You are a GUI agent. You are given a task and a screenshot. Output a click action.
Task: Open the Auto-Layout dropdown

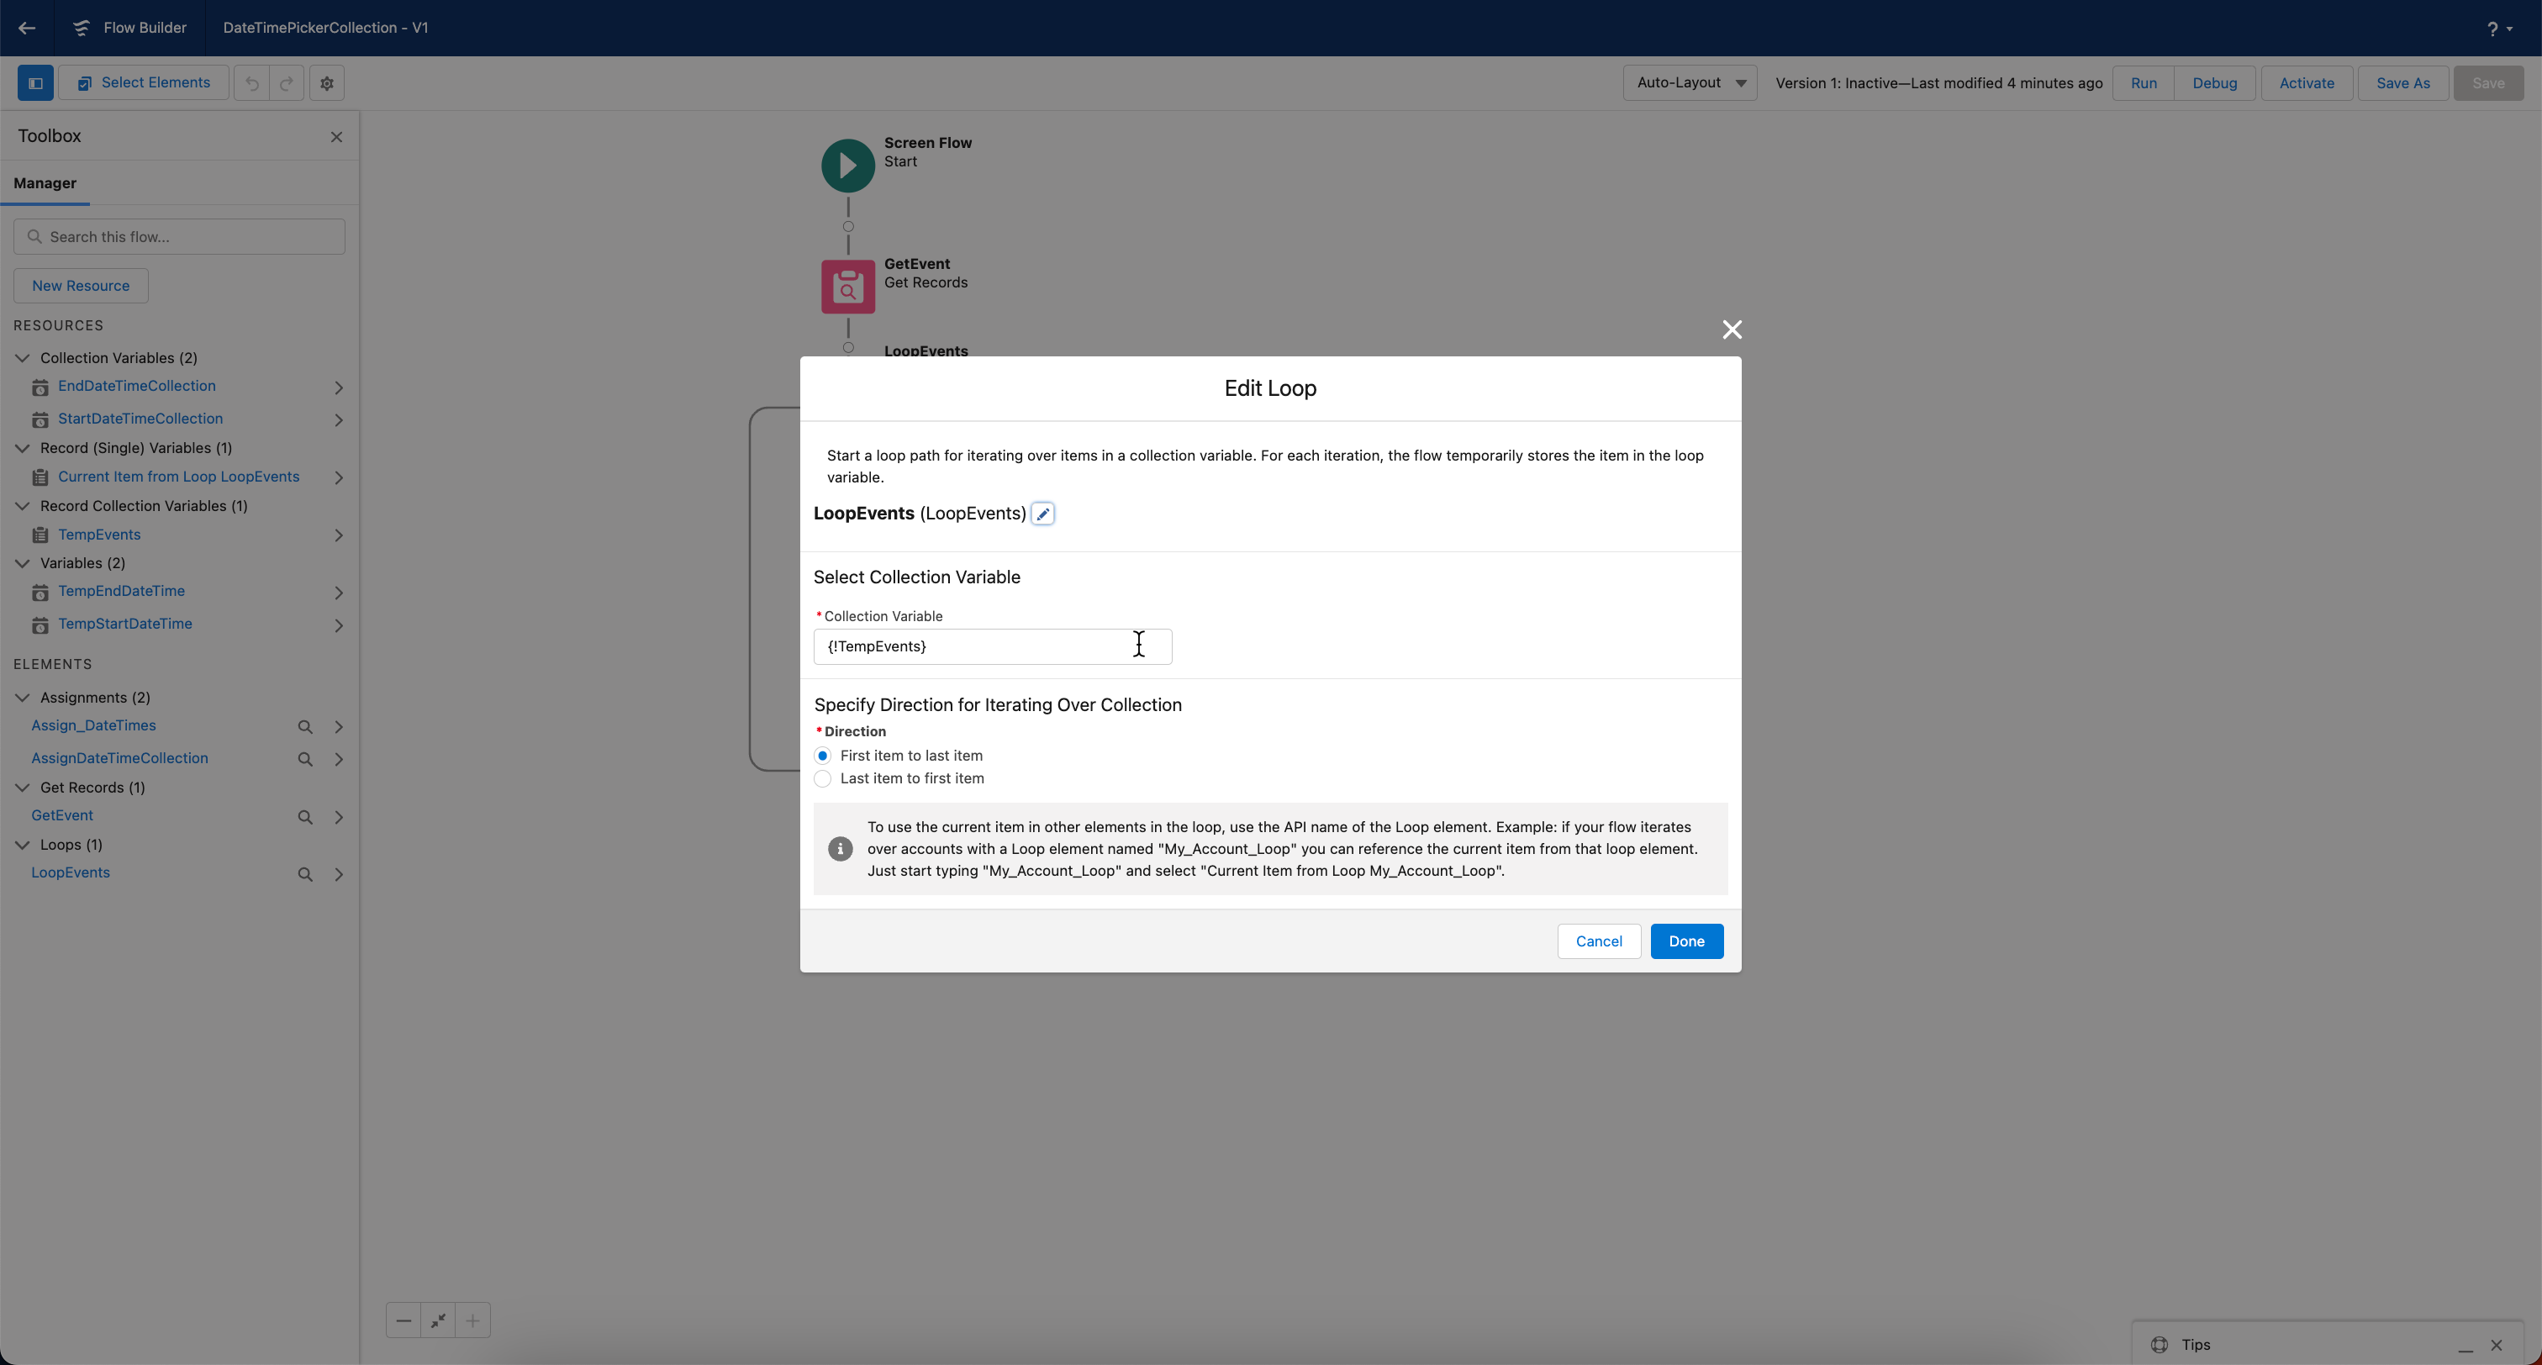point(1690,83)
